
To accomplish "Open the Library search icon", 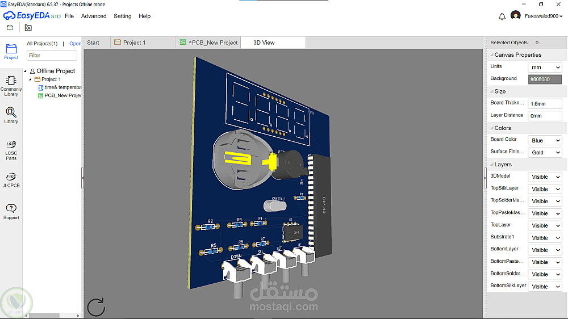I will pos(11,115).
